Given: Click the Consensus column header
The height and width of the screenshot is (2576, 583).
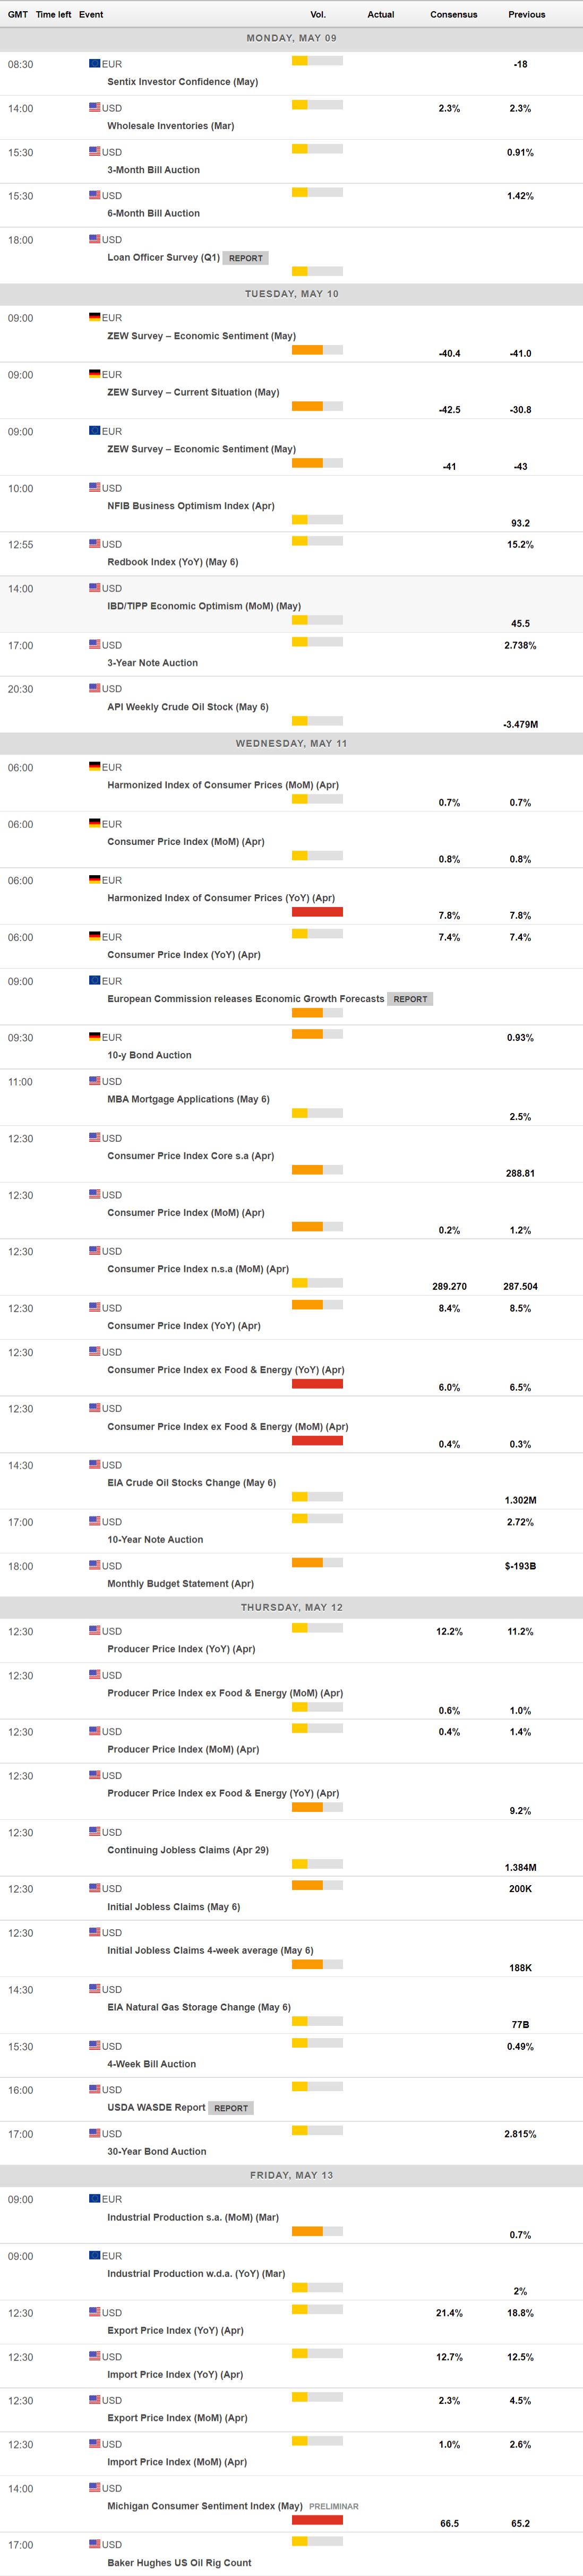Looking at the screenshot, I should point(453,15).
